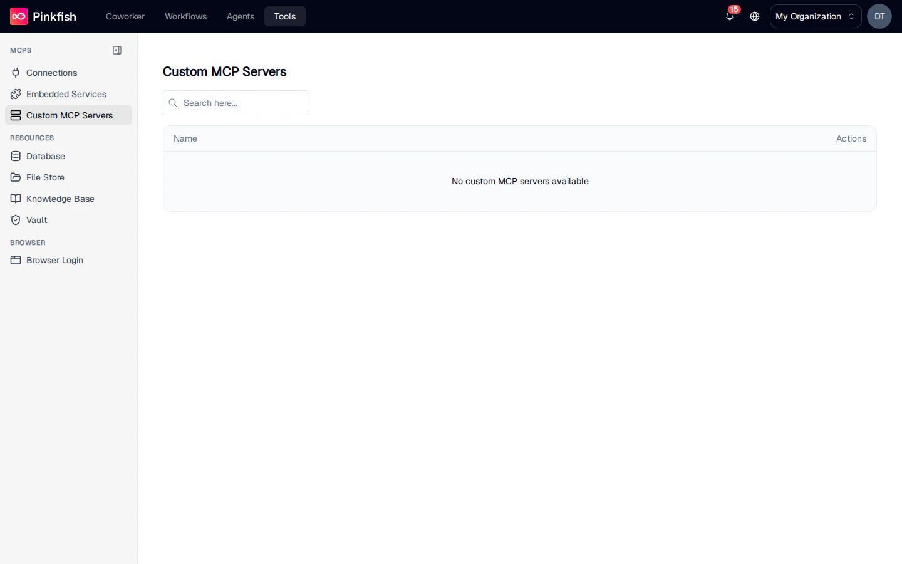This screenshot has height=564, width=902.
Task: Open the notifications bell
Action: point(730,16)
